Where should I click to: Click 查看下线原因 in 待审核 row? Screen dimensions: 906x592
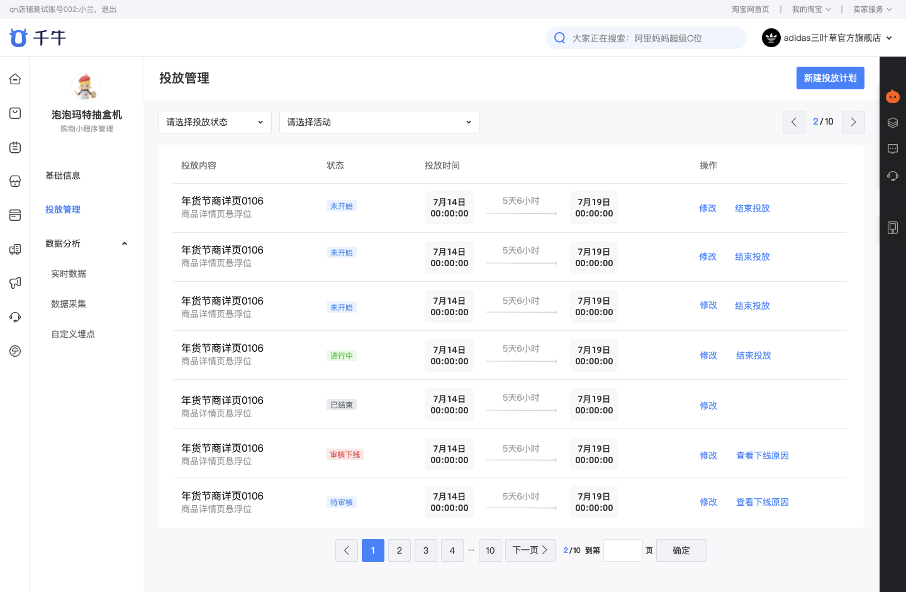coord(763,502)
